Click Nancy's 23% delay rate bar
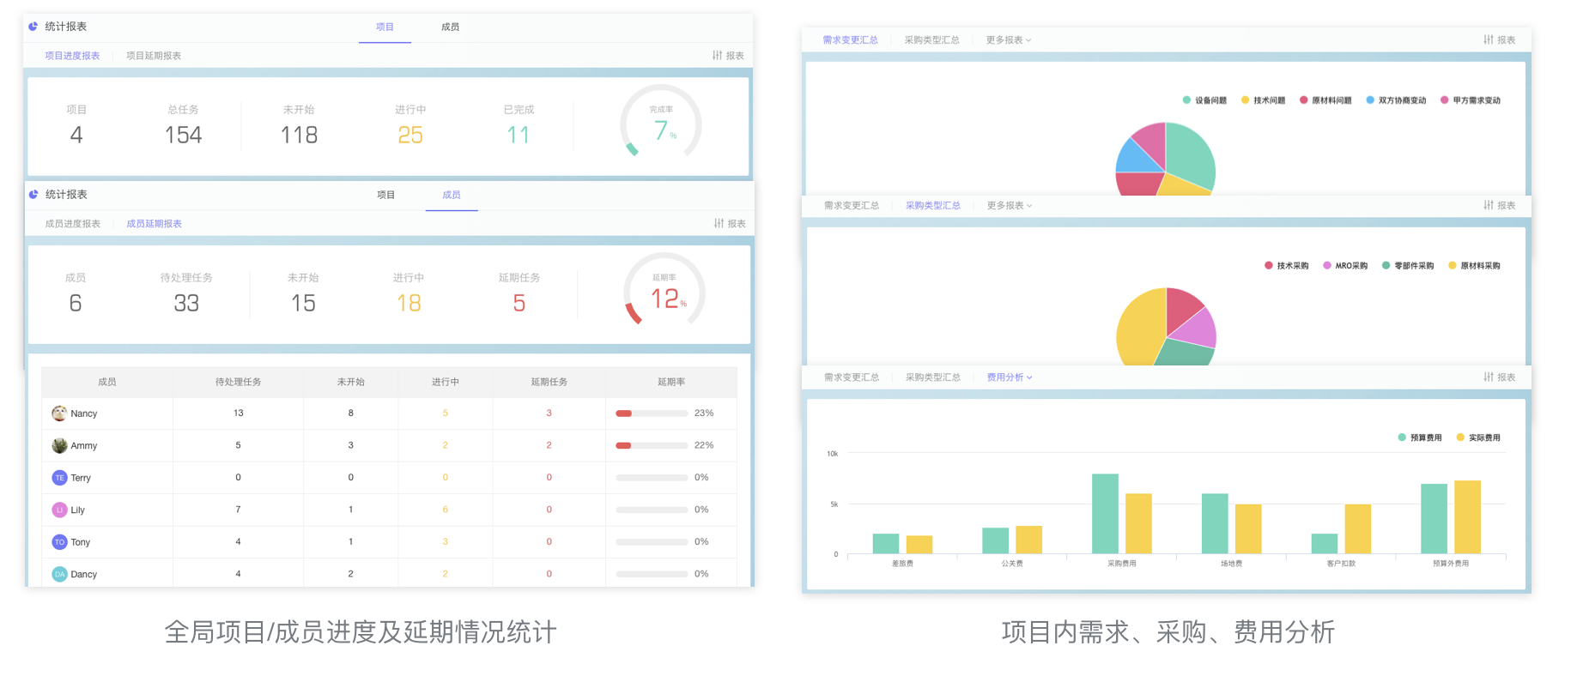 click(x=652, y=413)
